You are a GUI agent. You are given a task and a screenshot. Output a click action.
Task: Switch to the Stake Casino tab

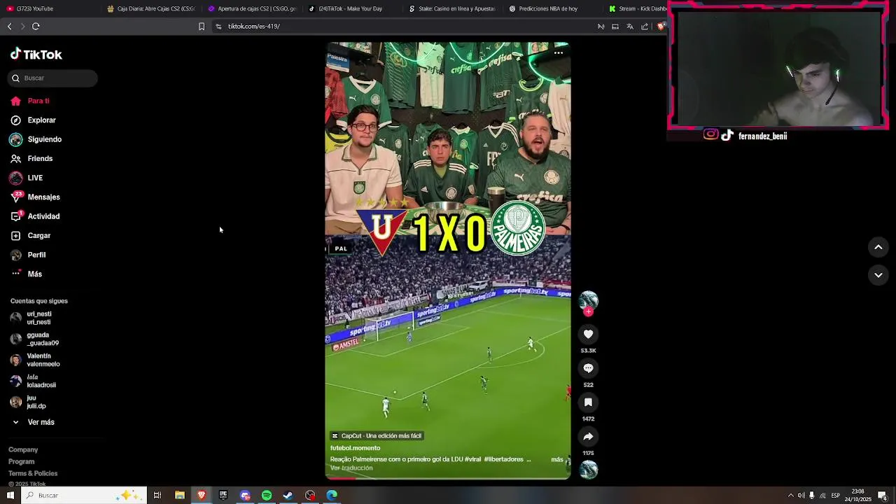click(x=452, y=8)
